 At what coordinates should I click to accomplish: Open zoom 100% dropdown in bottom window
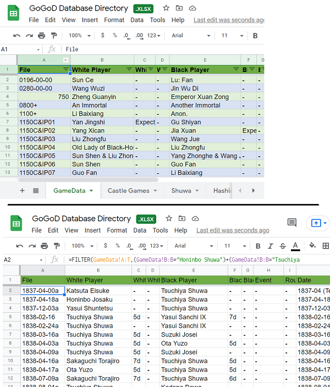pyautogui.click(x=82, y=246)
